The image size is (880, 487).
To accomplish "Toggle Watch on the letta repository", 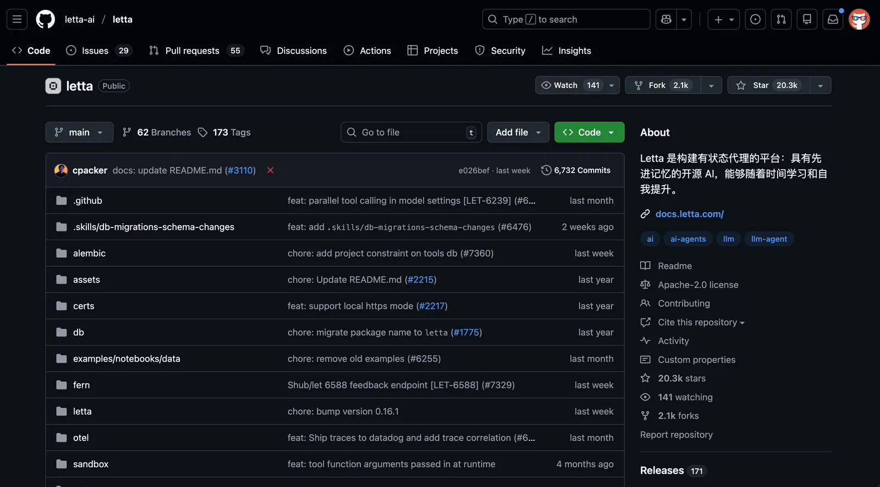I will point(570,85).
